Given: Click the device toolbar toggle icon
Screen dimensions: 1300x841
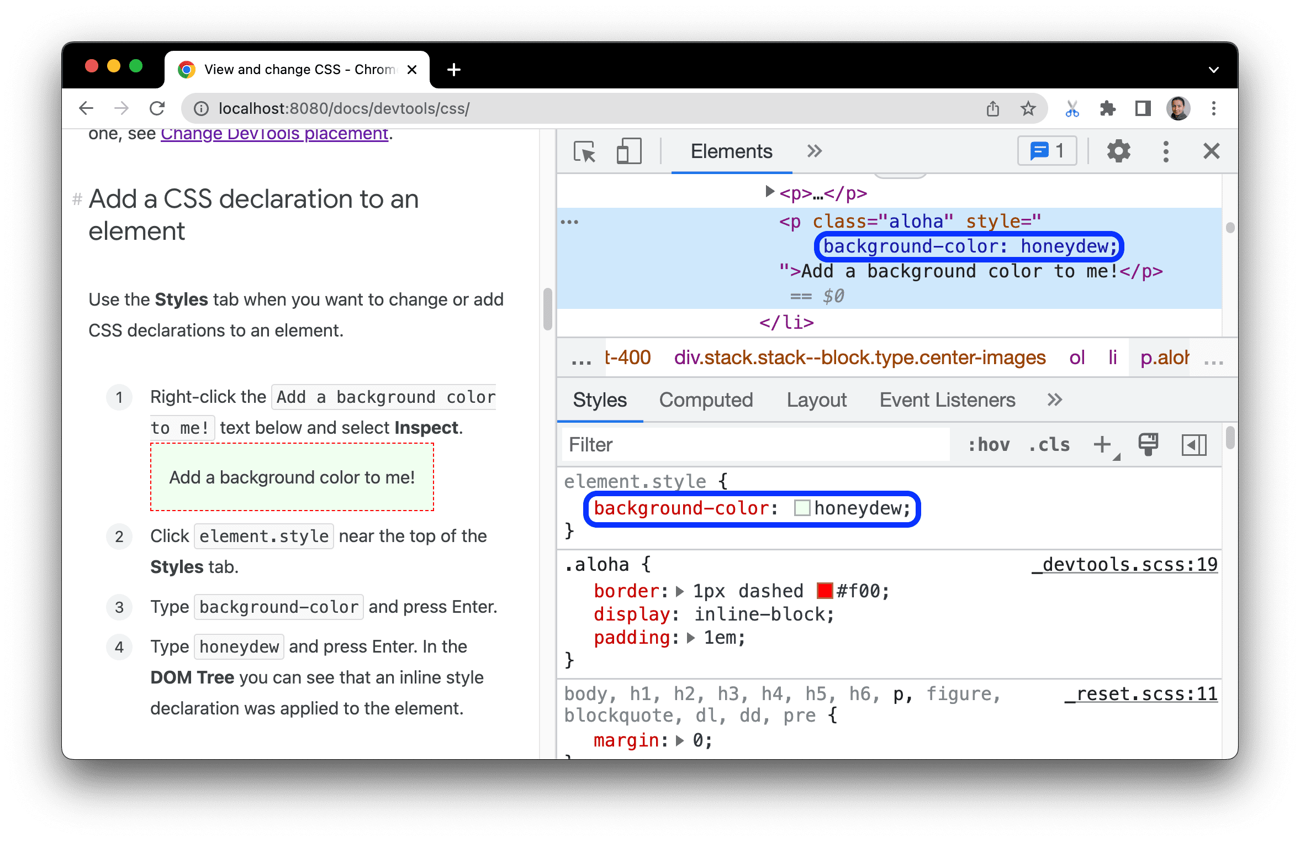Looking at the screenshot, I should coord(622,152).
